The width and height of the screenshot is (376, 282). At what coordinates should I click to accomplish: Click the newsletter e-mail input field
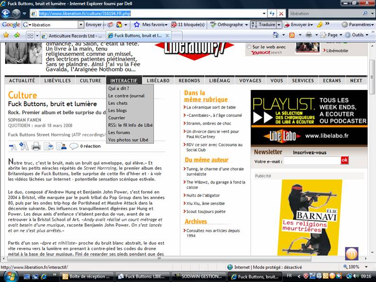pyautogui.click(x=312, y=161)
